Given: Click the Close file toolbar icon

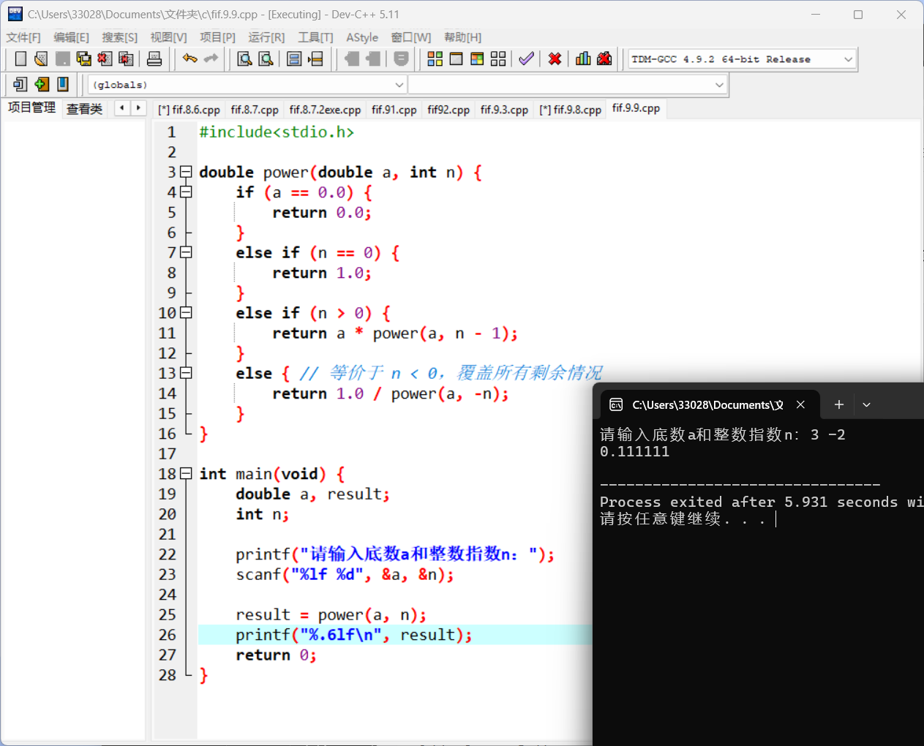Looking at the screenshot, I should click(x=105, y=59).
